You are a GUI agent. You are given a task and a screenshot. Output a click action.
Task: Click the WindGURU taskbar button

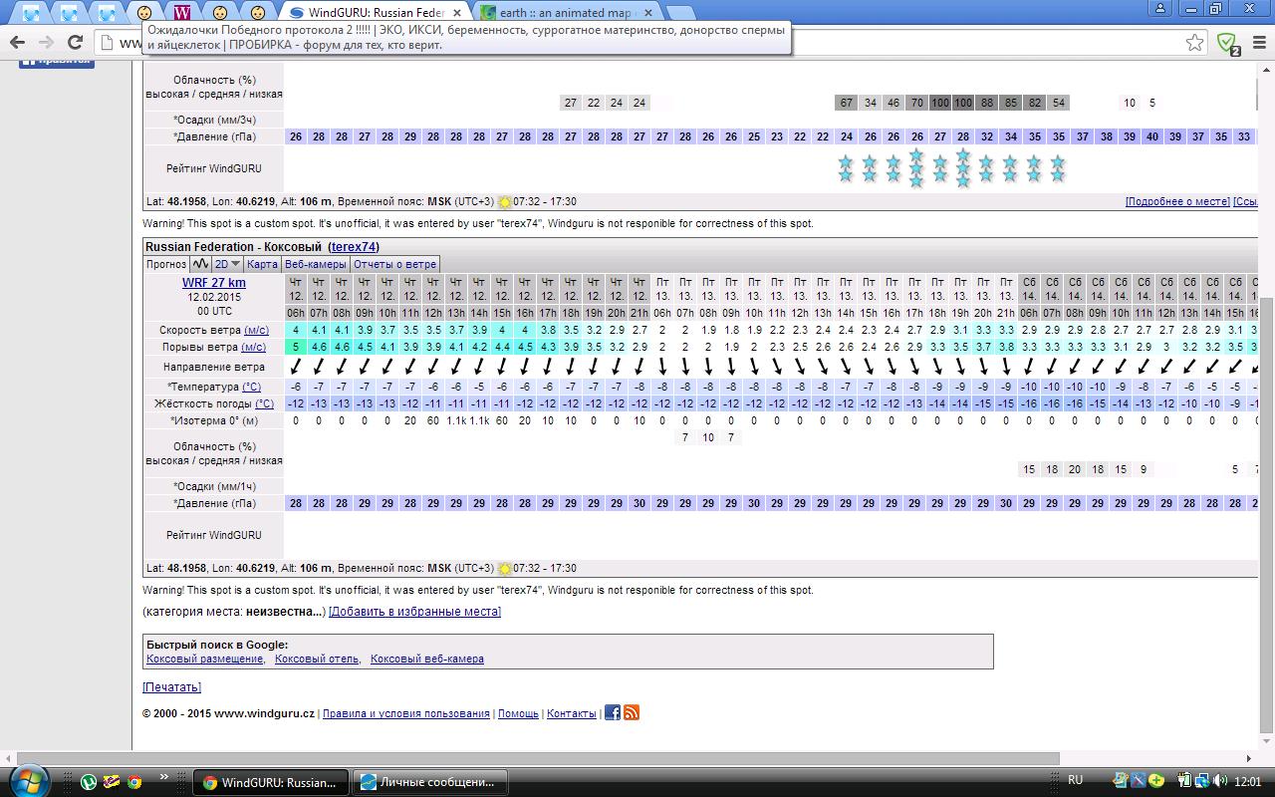point(272,782)
